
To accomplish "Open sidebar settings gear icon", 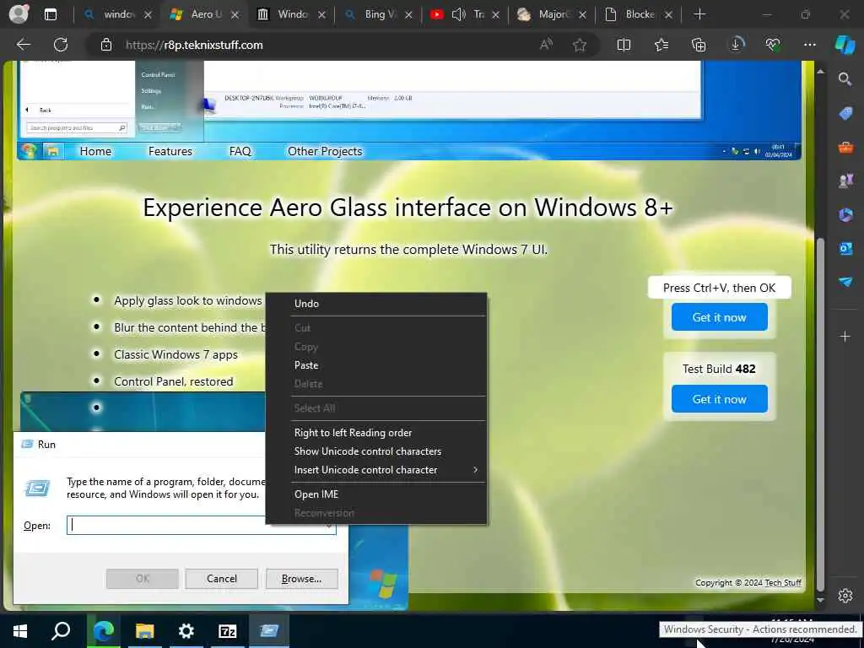I will tap(845, 596).
